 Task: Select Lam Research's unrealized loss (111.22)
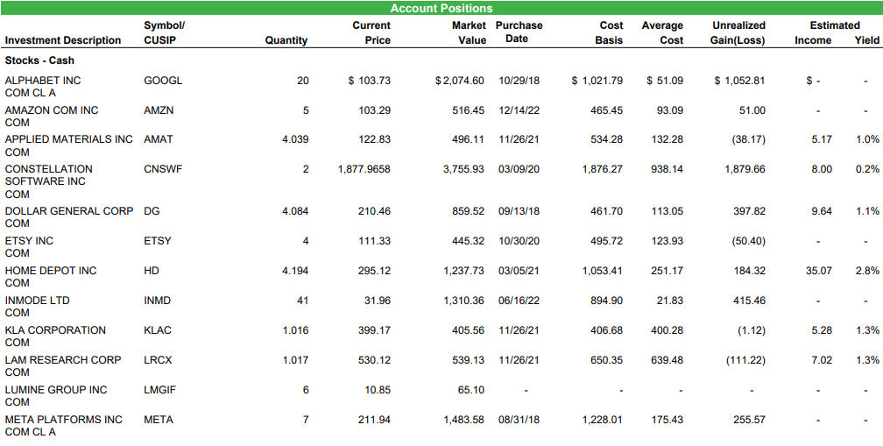[x=746, y=360]
